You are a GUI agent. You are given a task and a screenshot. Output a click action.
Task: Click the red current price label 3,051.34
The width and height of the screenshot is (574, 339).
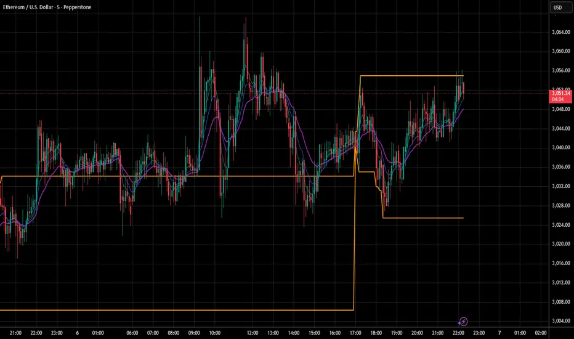(x=561, y=94)
